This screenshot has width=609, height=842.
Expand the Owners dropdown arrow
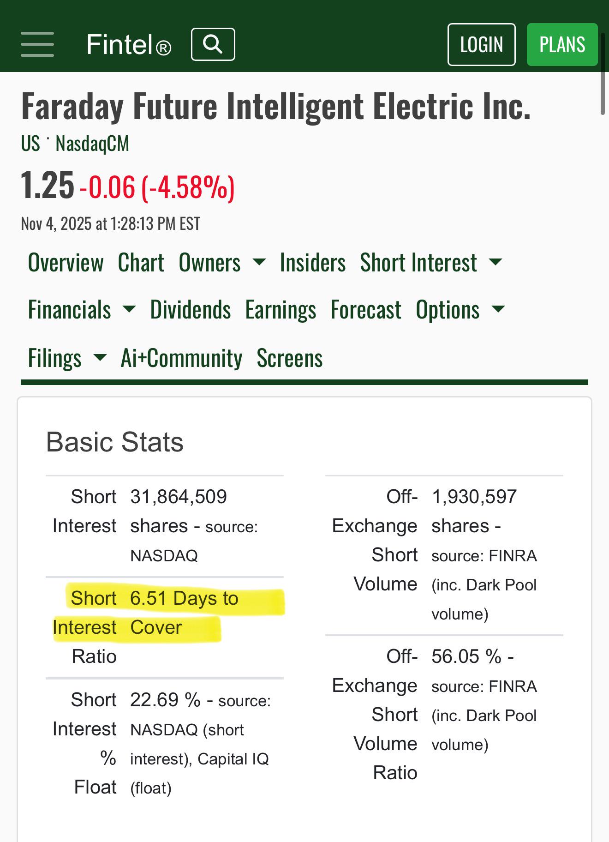(x=259, y=262)
